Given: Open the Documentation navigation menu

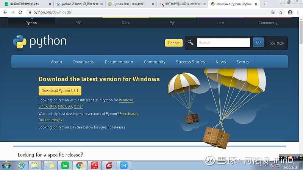Looking at the screenshot, I should 119,62.
